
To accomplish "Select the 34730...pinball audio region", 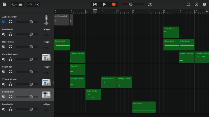I will coord(62,20).
